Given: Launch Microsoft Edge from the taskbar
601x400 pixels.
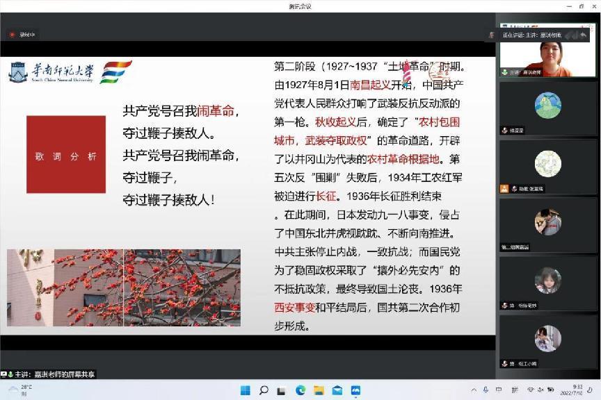Looking at the screenshot, I should click(x=300, y=390).
